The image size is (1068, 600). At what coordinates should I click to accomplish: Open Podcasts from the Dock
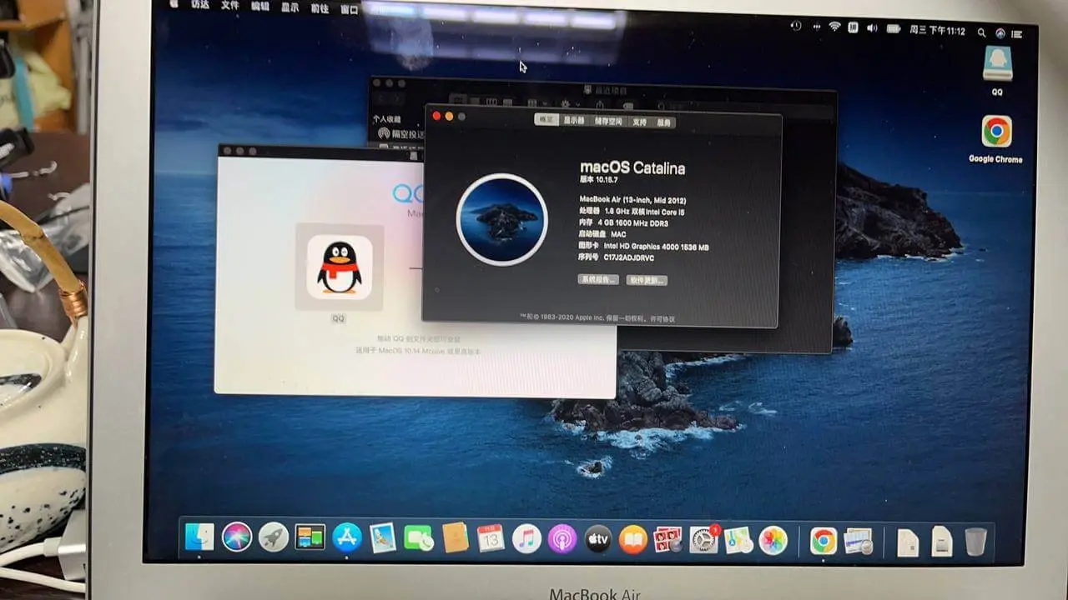click(x=562, y=540)
